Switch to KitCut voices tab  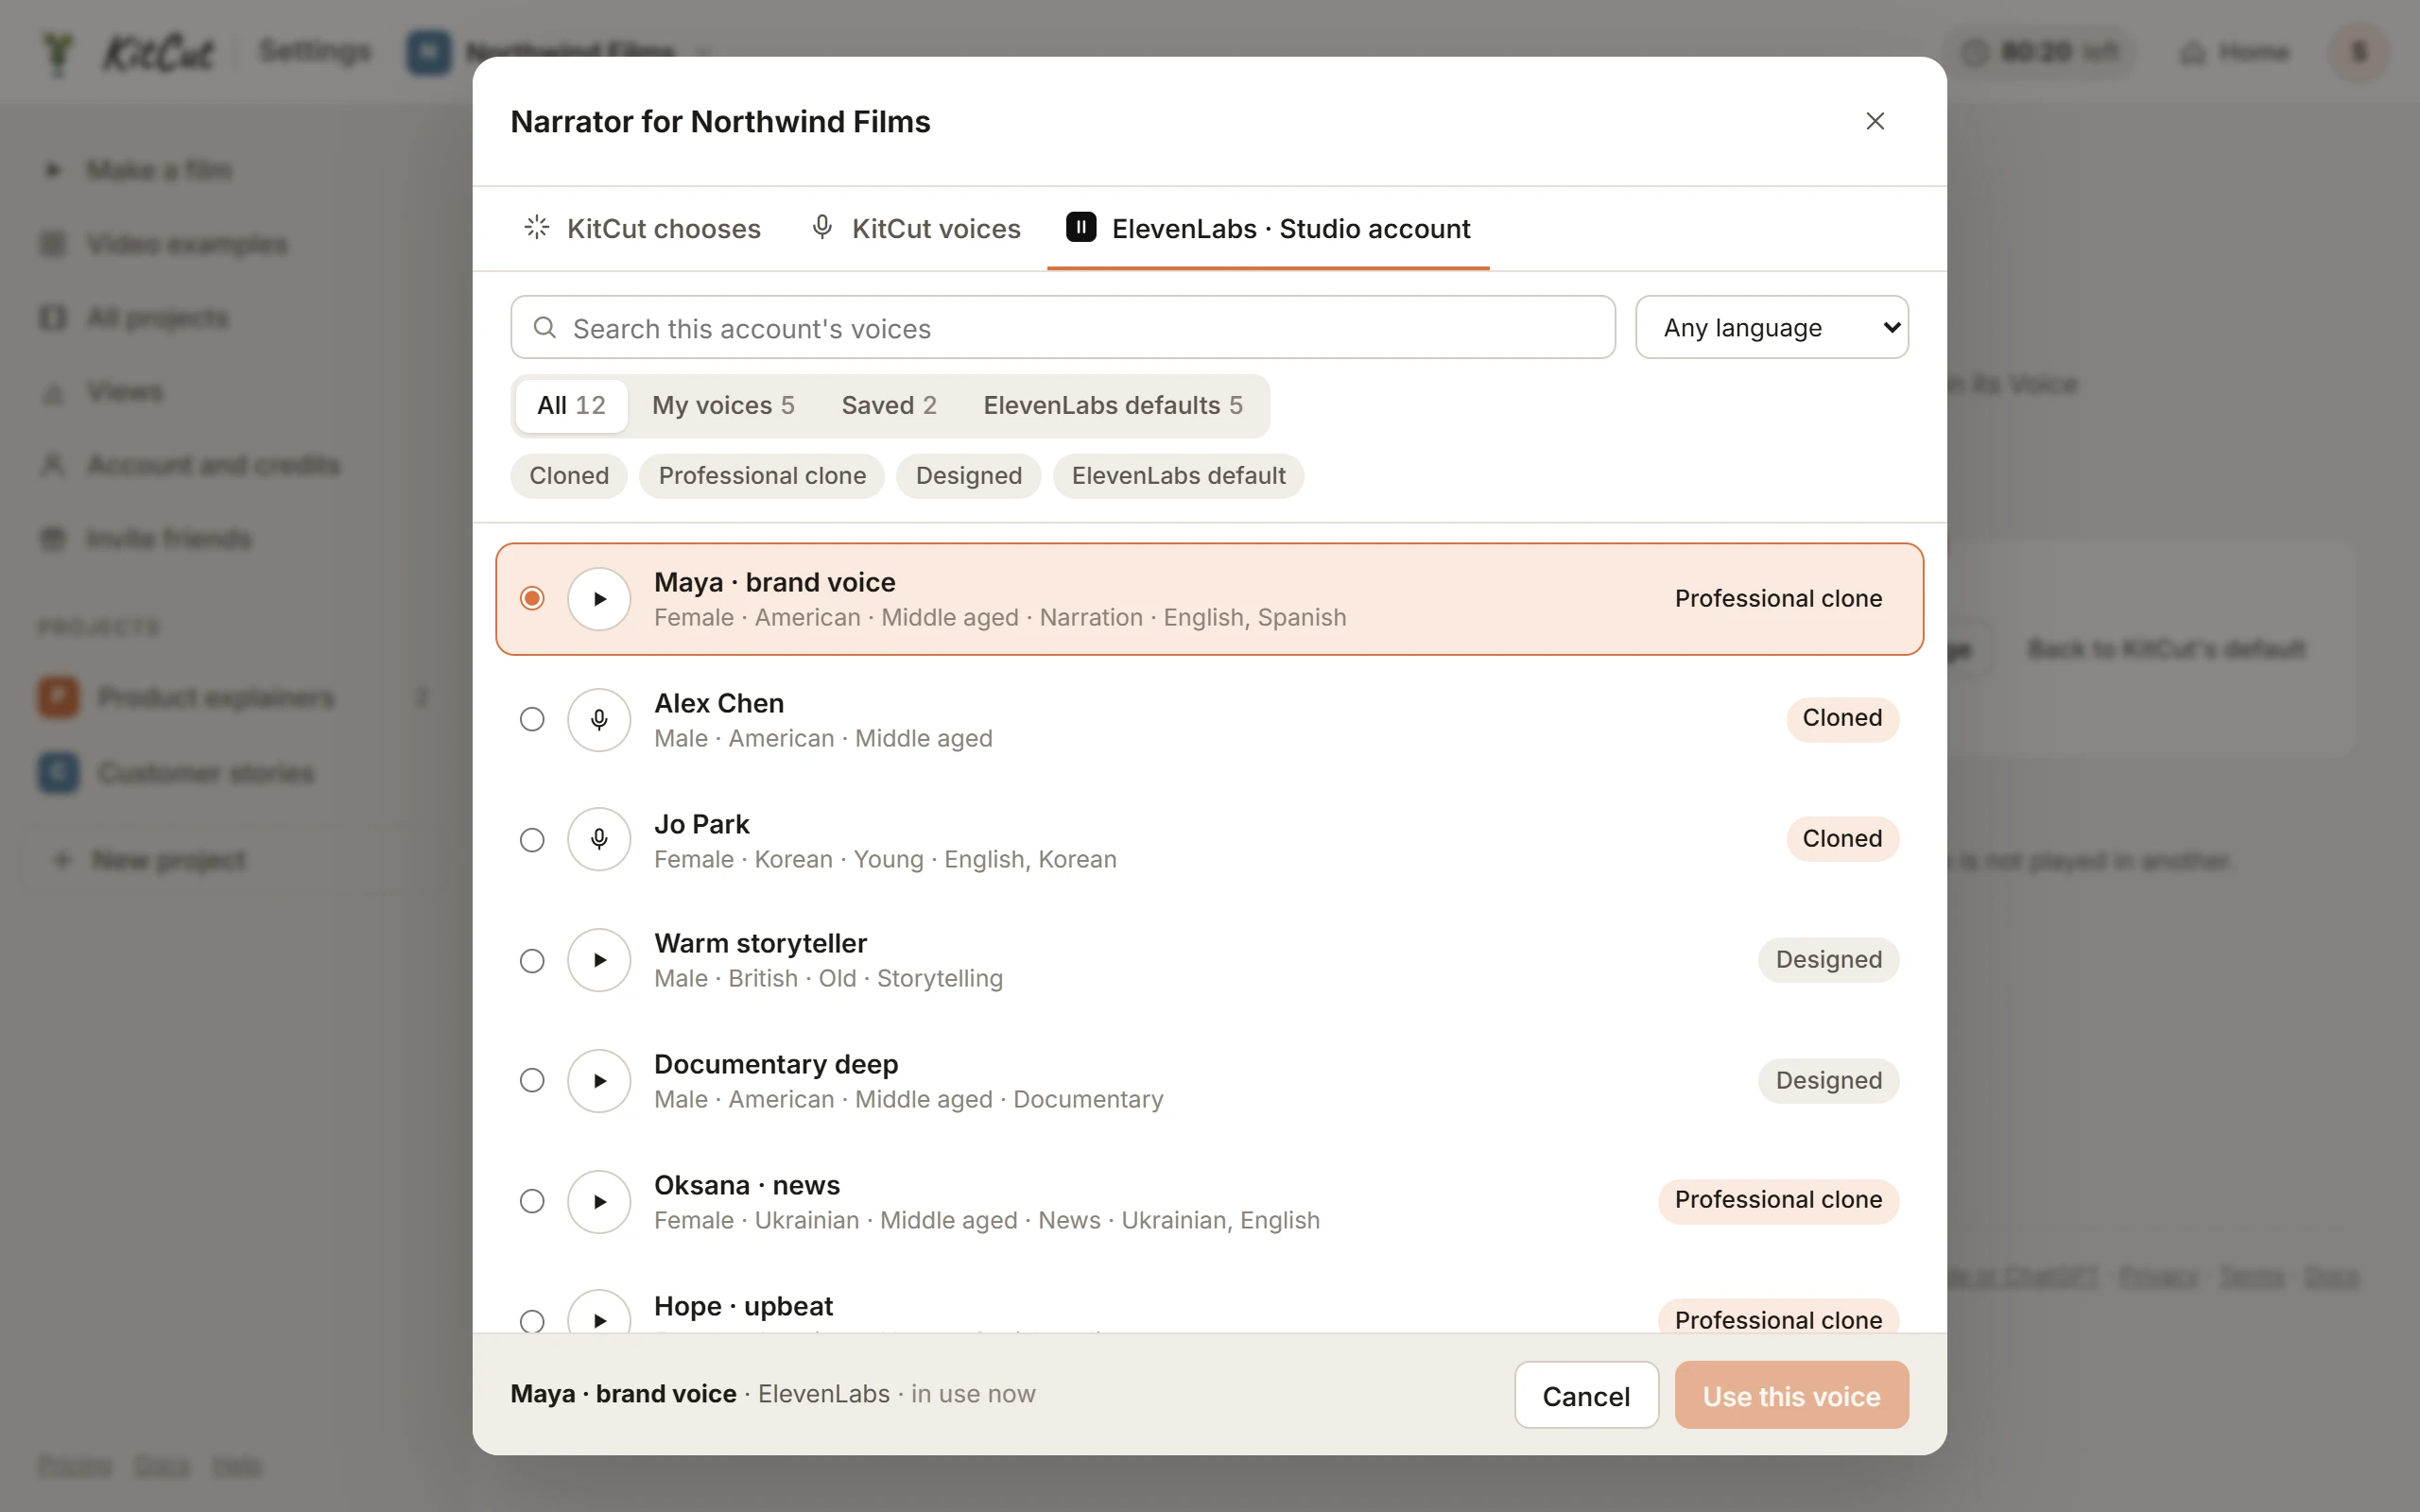click(x=916, y=229)
